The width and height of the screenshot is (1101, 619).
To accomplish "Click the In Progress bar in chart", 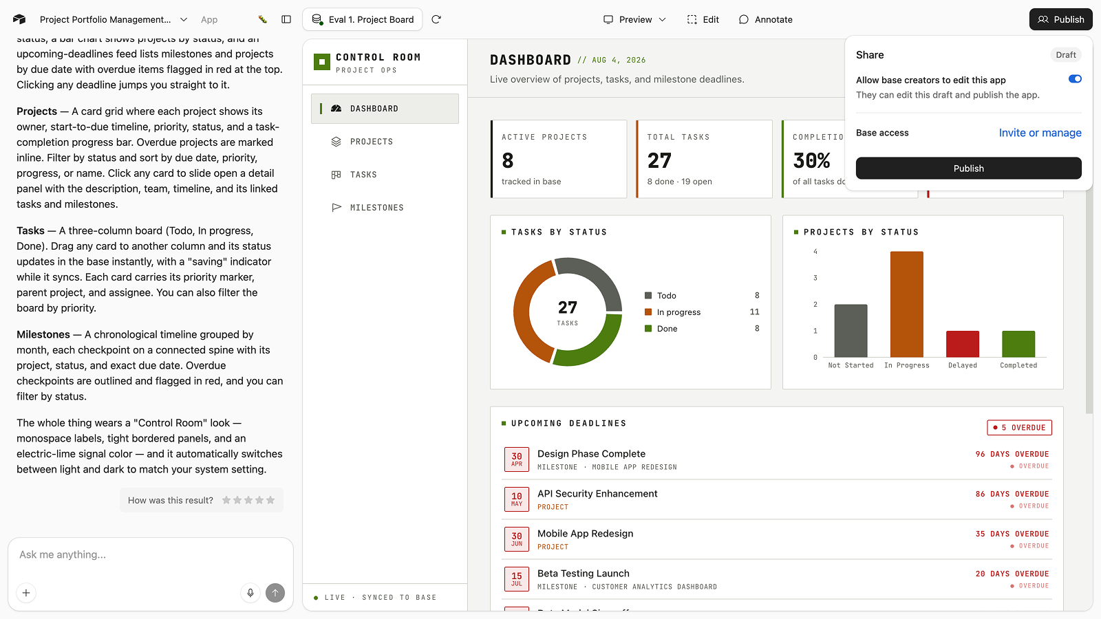I will click(906, 304).
